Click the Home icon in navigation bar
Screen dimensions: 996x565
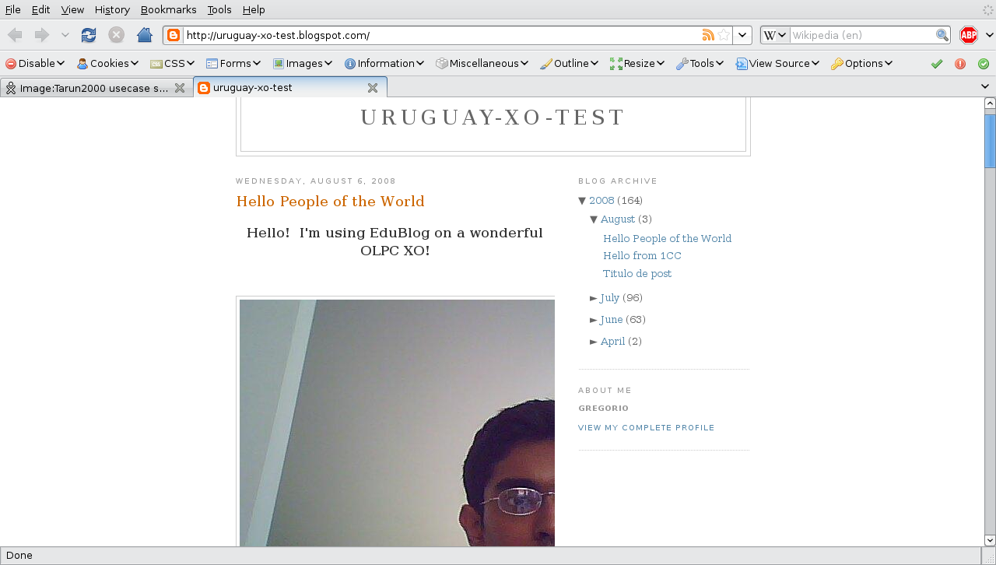144,35
